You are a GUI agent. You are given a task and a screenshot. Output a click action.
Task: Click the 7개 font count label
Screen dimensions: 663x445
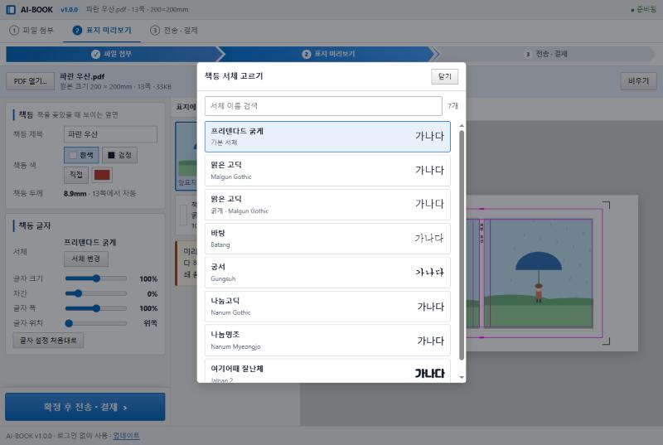point(452,106)
